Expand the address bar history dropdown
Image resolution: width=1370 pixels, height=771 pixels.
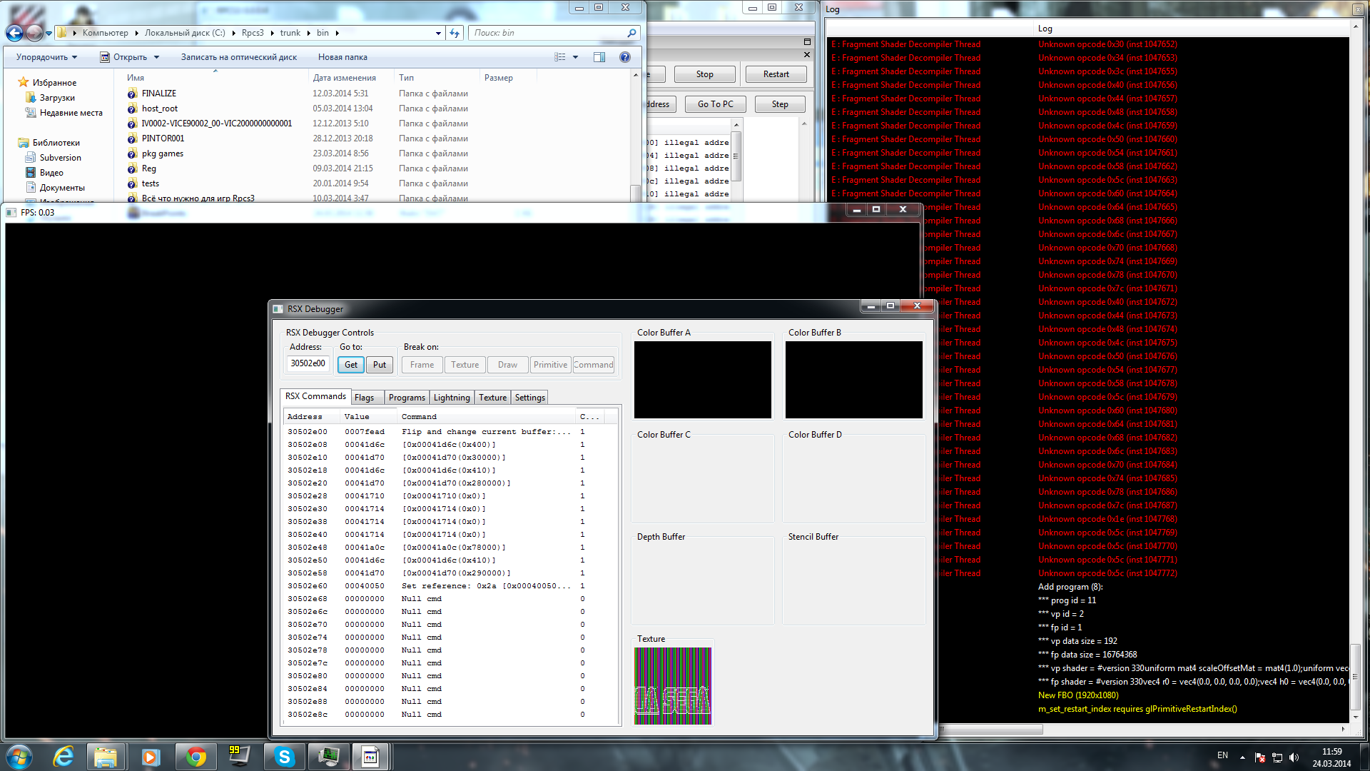(x=438, y=33)
